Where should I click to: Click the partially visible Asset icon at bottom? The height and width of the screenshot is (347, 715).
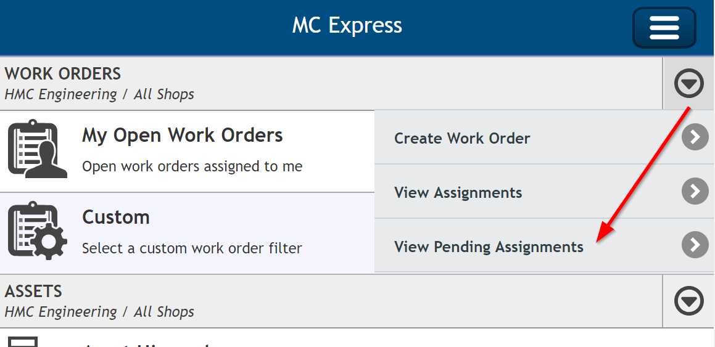23,341
